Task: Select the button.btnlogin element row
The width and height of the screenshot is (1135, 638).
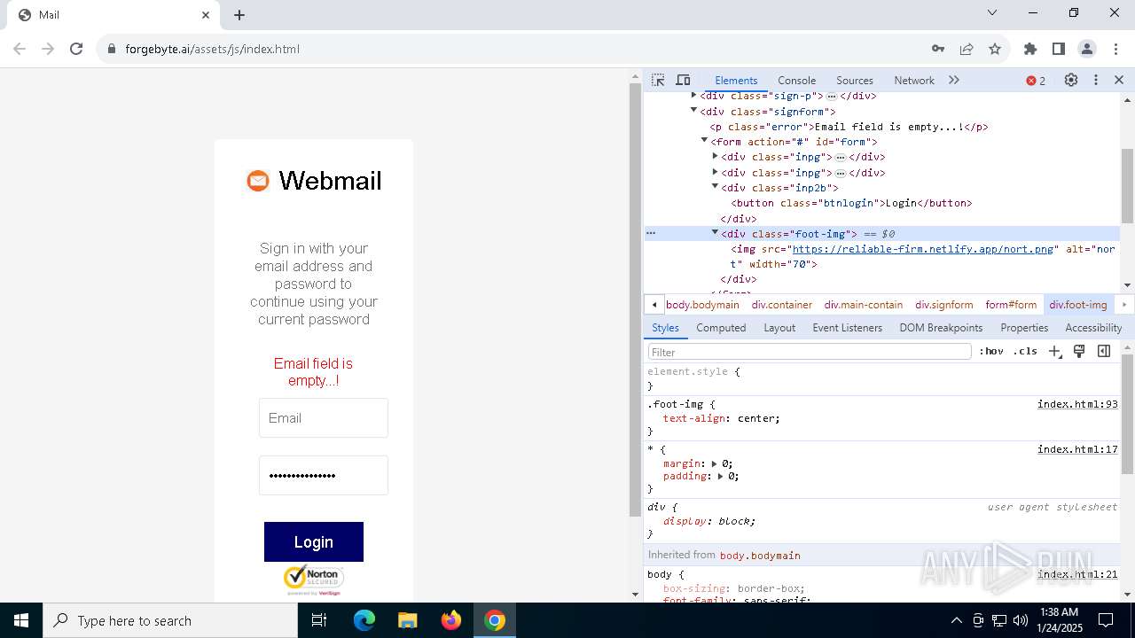Action: (881, 203)
